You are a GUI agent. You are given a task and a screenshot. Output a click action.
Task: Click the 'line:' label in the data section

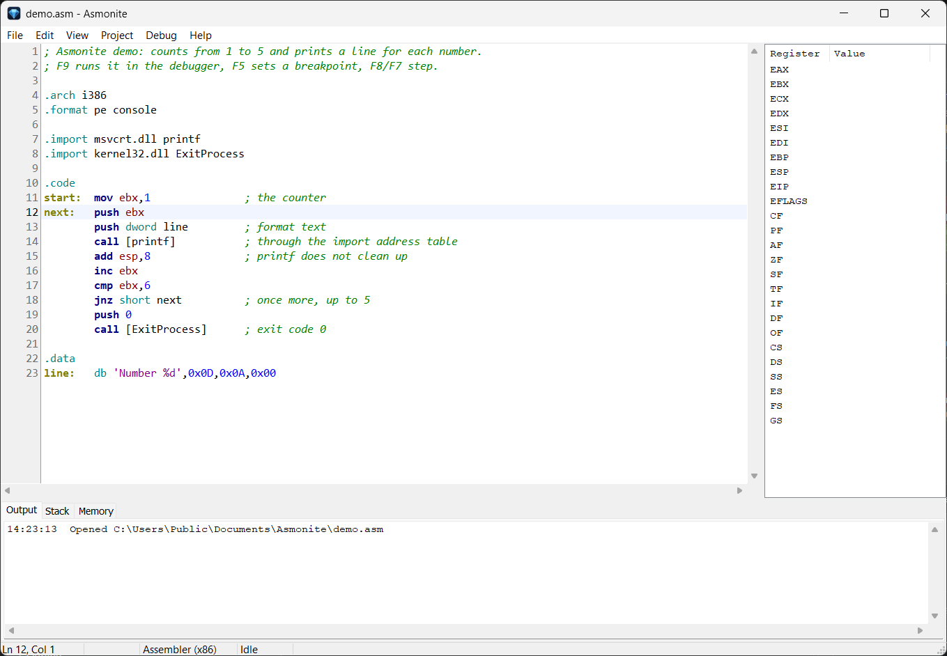point(59,373)
